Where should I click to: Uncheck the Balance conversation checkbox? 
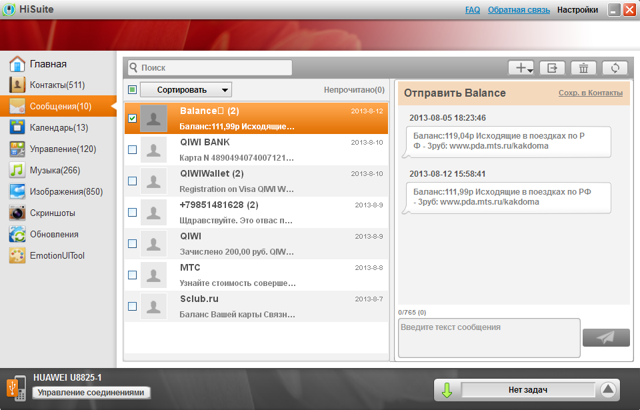click(132, 119)
